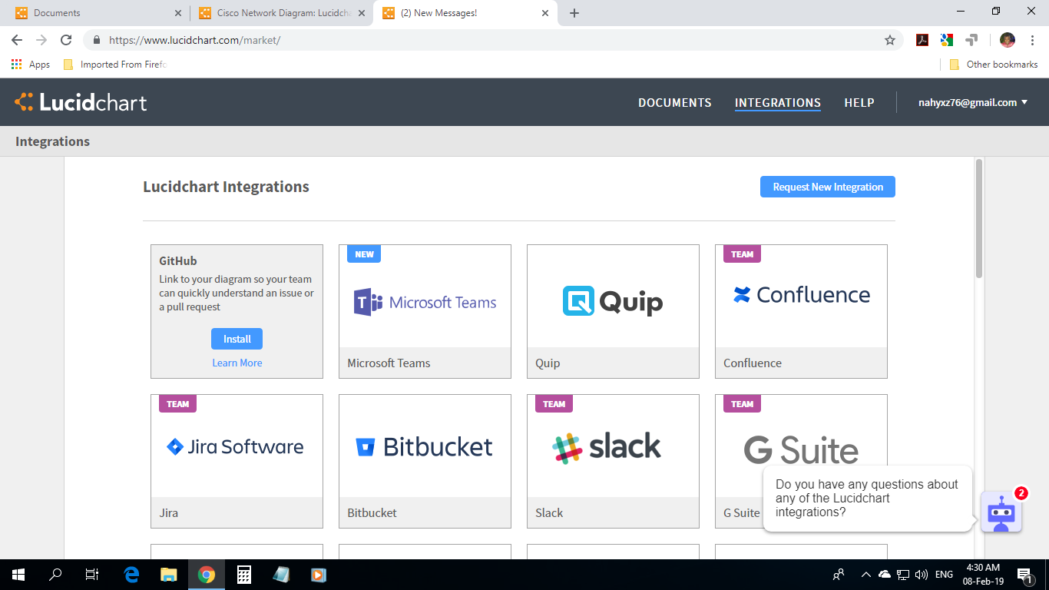Open the Chrome three-dot menu

pos(1032,40)
